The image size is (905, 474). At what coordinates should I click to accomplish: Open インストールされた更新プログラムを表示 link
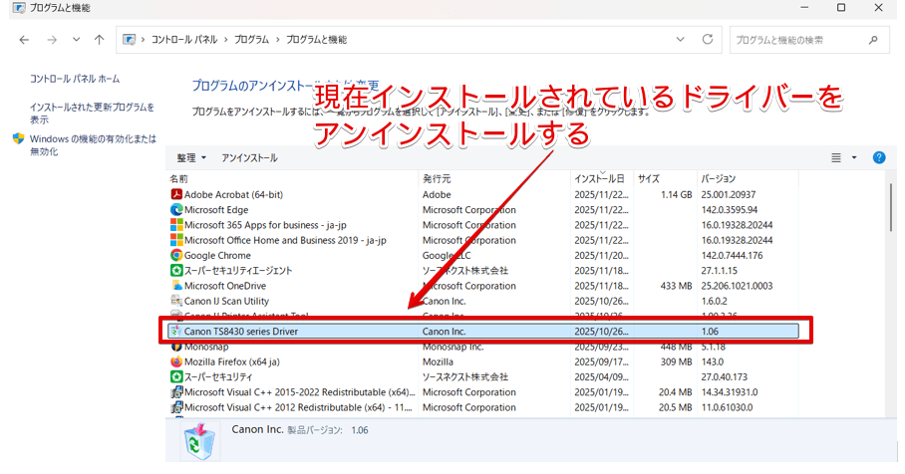click(x=93, y=113)
